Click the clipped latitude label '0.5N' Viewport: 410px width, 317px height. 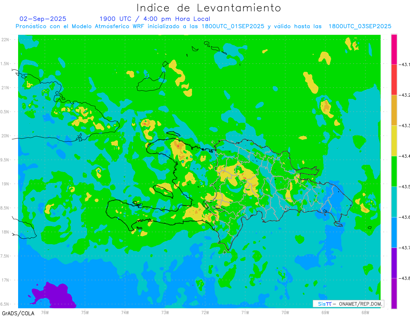click(5, 112)
